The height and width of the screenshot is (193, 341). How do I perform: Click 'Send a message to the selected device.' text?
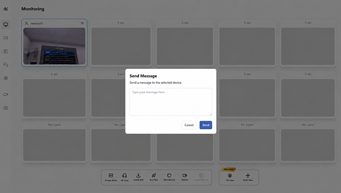[x=156, y=83]
